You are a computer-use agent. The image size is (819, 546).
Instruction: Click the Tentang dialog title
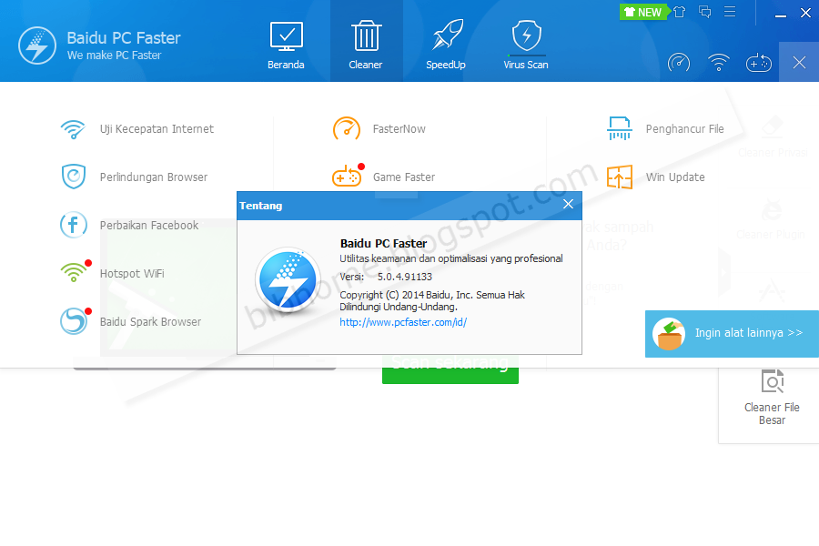(x=260, y=206)
